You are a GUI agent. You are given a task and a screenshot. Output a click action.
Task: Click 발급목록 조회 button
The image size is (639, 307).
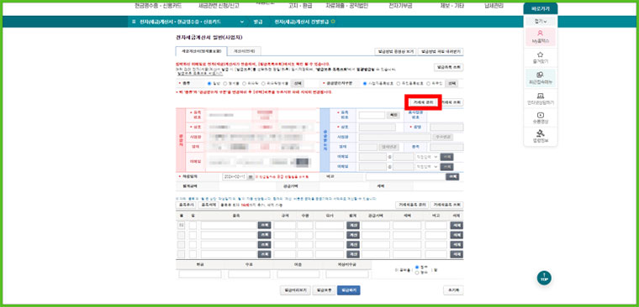(449, 67)
